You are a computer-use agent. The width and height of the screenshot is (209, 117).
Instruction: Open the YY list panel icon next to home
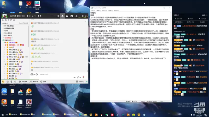[x=67, y=16]
